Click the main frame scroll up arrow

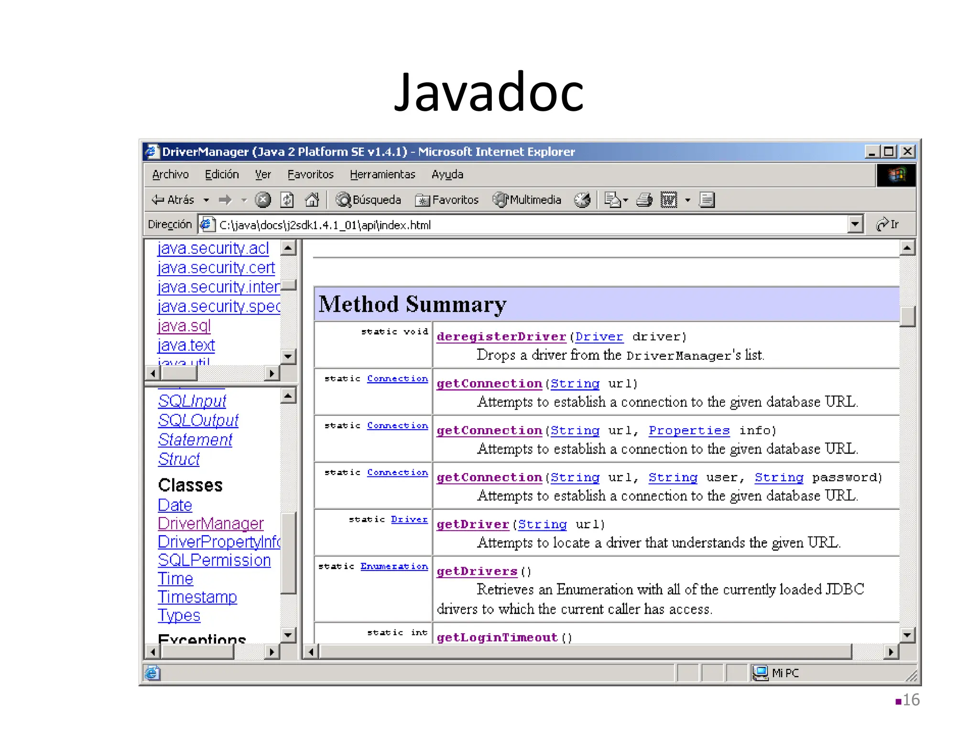[907, 248]
